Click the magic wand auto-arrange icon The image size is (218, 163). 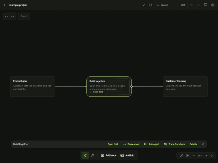(181, 156)
